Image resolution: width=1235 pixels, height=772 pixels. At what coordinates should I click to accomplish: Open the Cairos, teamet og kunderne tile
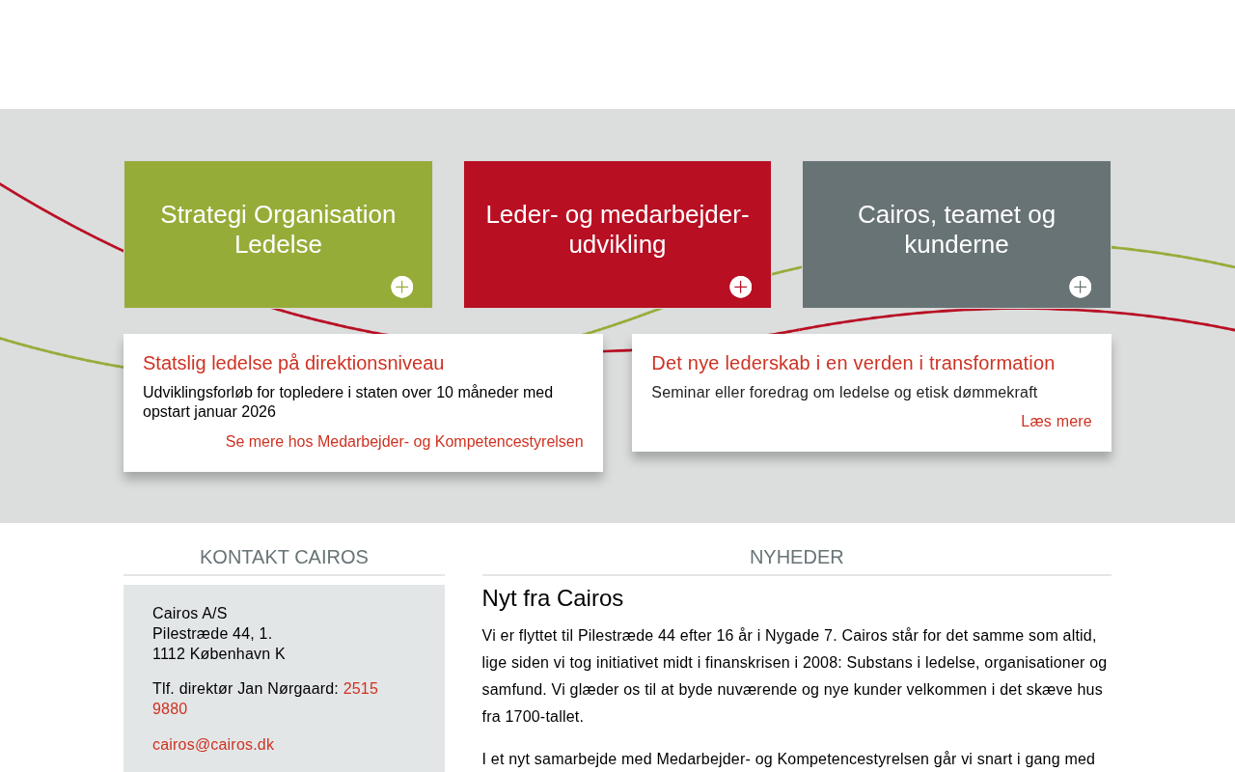tap(956, 234)
